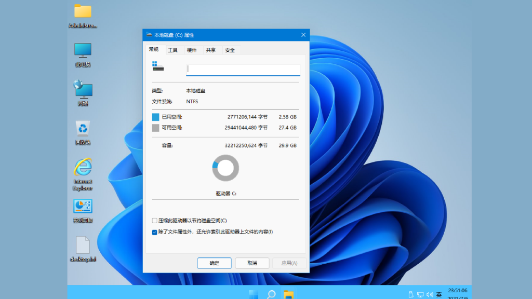The height and width of the screenshot is (299, 532).
Task: Click the 取消 button
Action: [252, 263]
